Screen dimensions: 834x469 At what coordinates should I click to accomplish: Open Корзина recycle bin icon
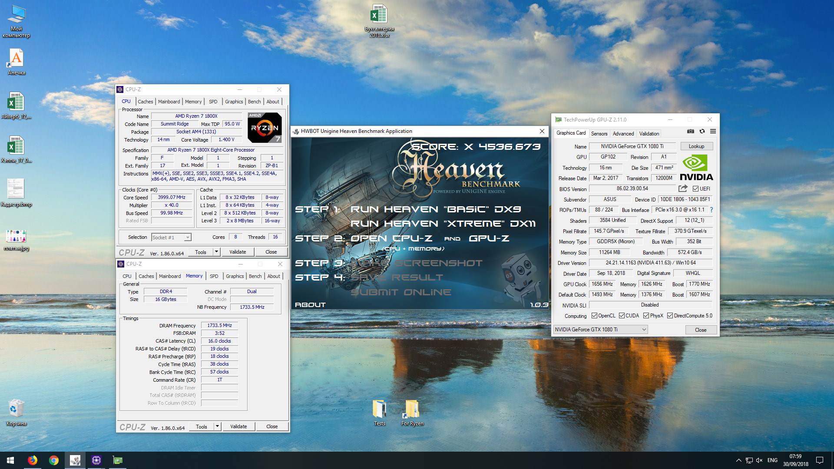coord(16,413)
